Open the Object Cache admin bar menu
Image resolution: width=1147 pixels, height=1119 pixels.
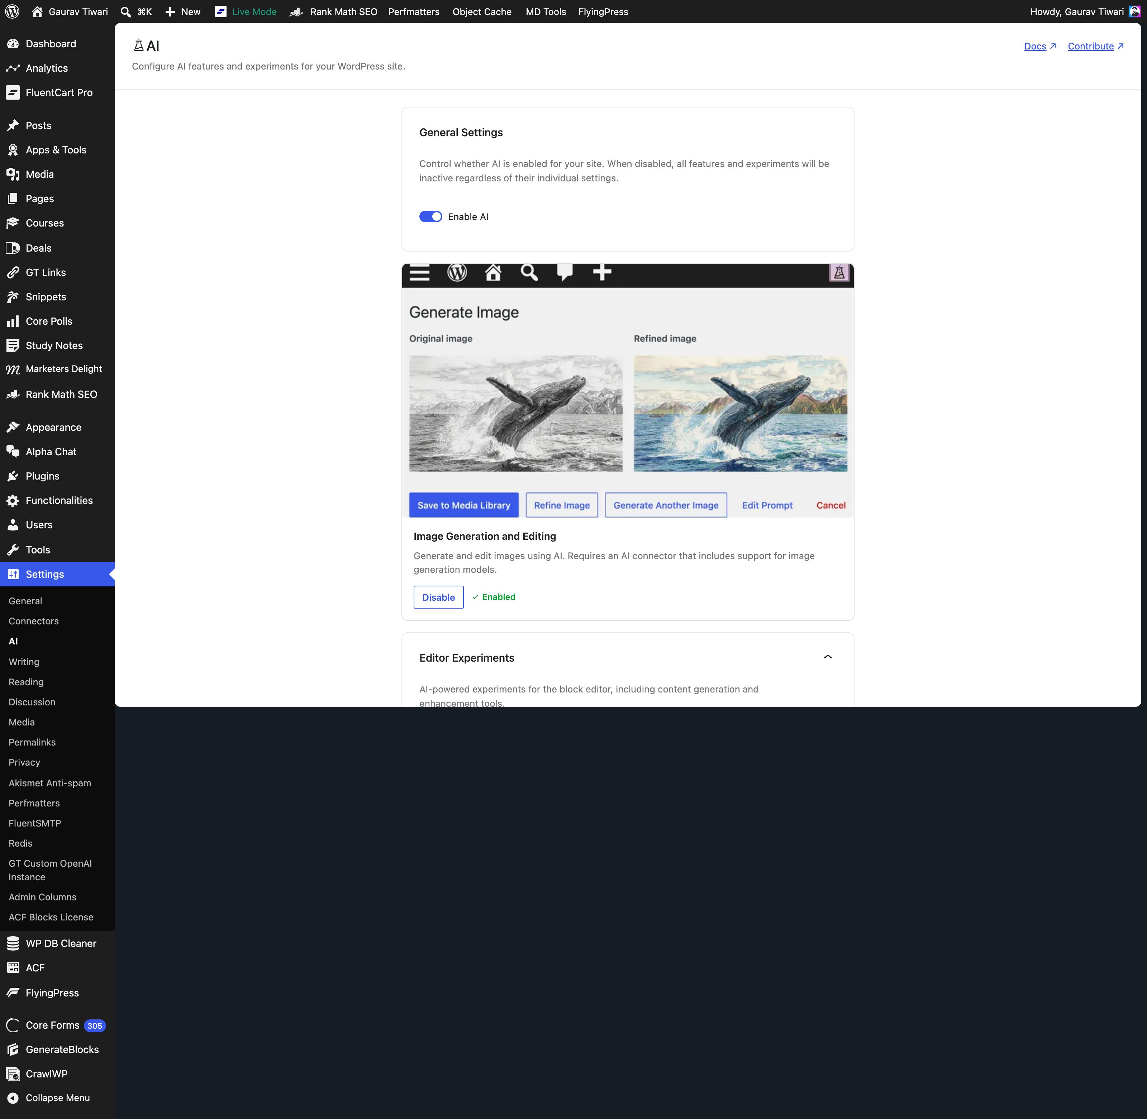(482, 12)
